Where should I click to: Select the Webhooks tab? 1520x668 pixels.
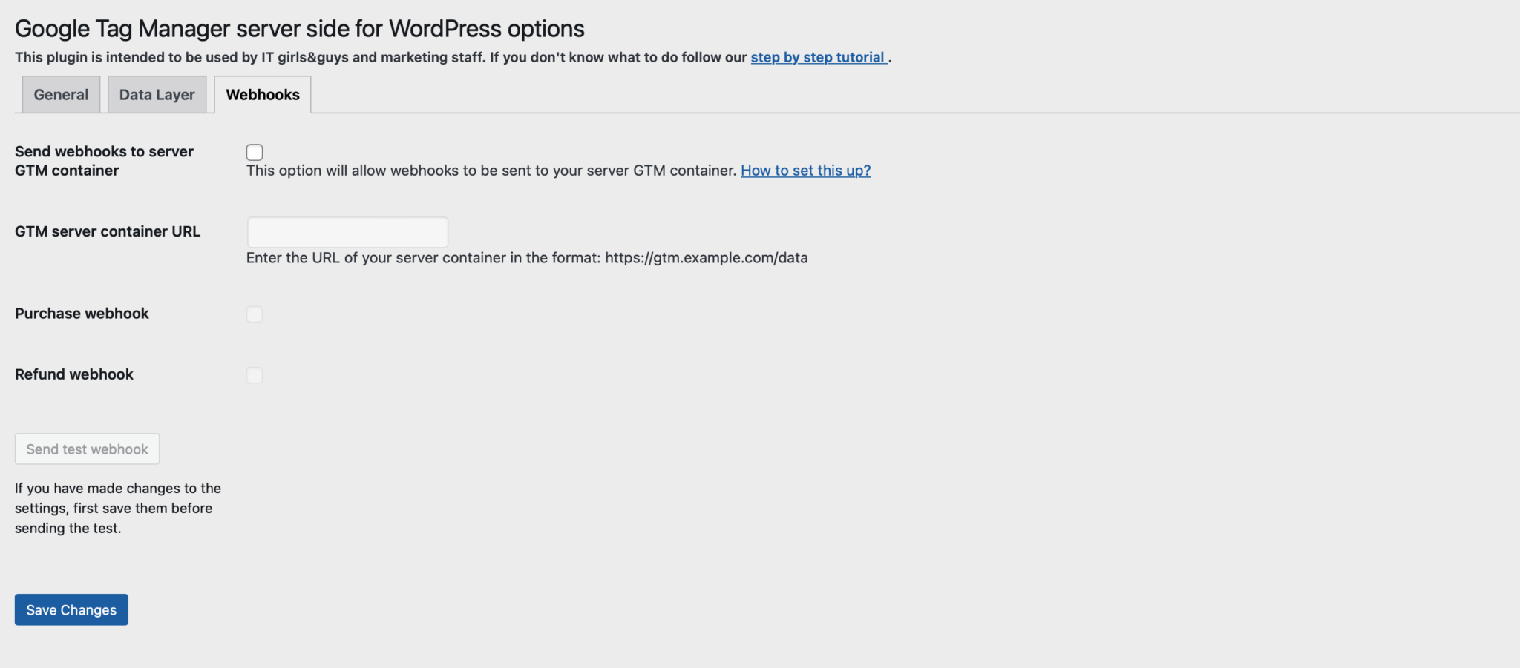pos(263,95)
